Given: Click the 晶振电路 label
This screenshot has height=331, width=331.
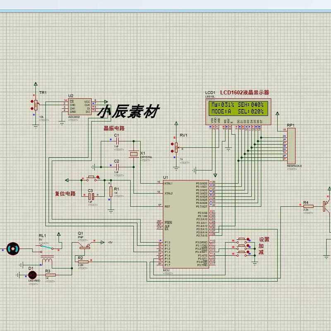Looking at the screenshot, I should [114, 128].
